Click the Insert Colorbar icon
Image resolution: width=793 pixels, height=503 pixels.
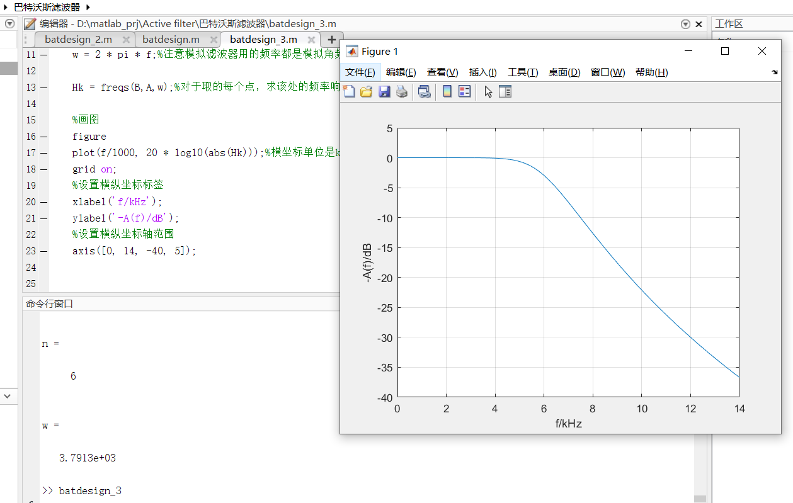(x=447, y=92)
